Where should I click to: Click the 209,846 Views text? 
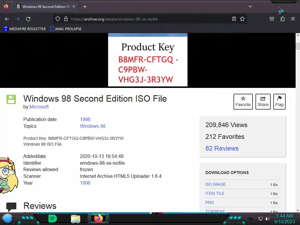point(226,125)
